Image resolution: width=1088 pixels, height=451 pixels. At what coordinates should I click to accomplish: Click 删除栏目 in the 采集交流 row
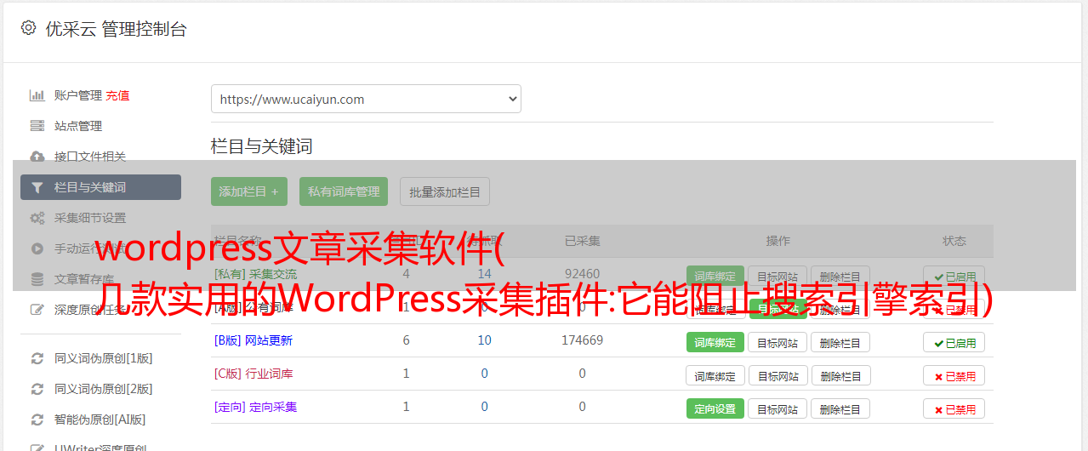coord(840,276)
